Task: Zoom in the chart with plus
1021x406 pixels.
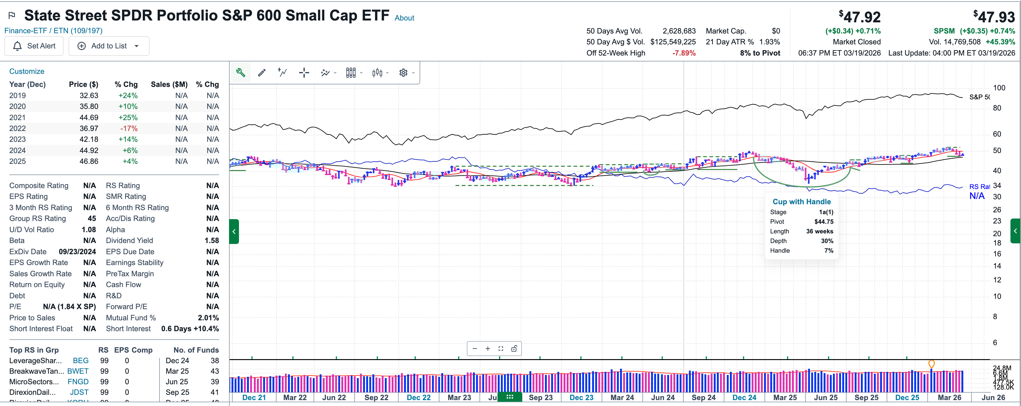Action: tap(488, 349)
